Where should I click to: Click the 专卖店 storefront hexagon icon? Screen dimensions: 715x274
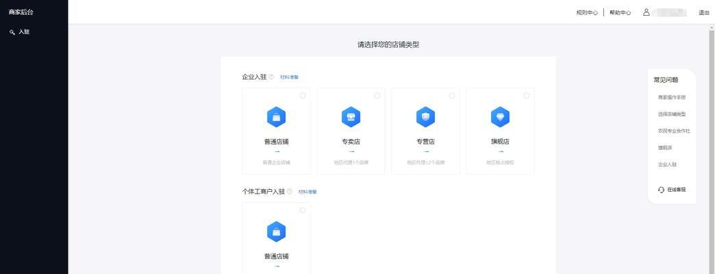click(x=351, y=117)
